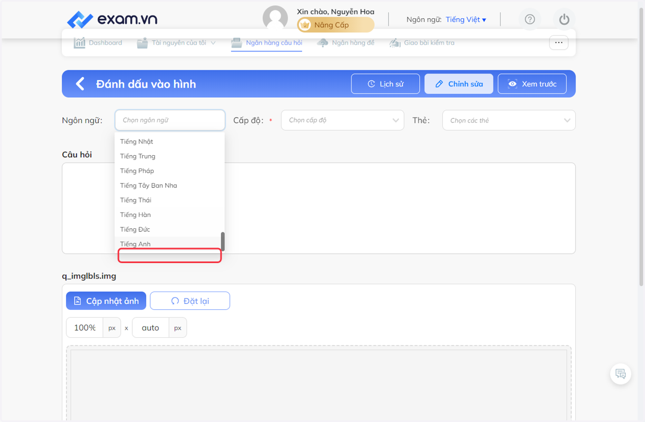This screenshot has width=645, height=422.
Task: Open the Giao bài kiểm tra tab
Action: pyautogui.click(x=429, y=42)
